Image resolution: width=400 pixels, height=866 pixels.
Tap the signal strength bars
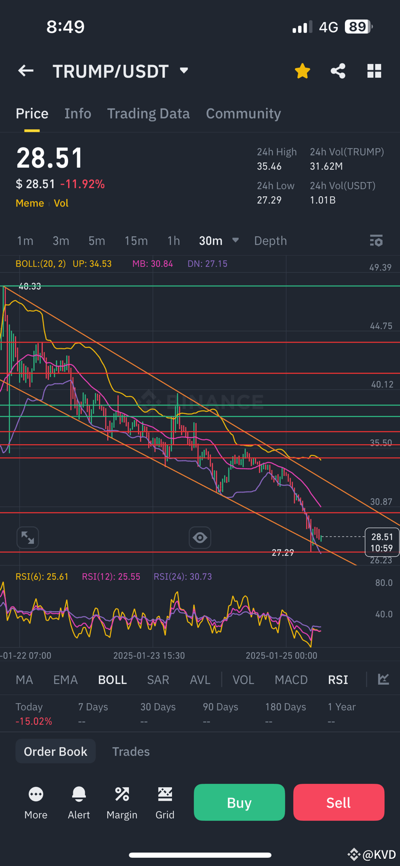[302, 27]
